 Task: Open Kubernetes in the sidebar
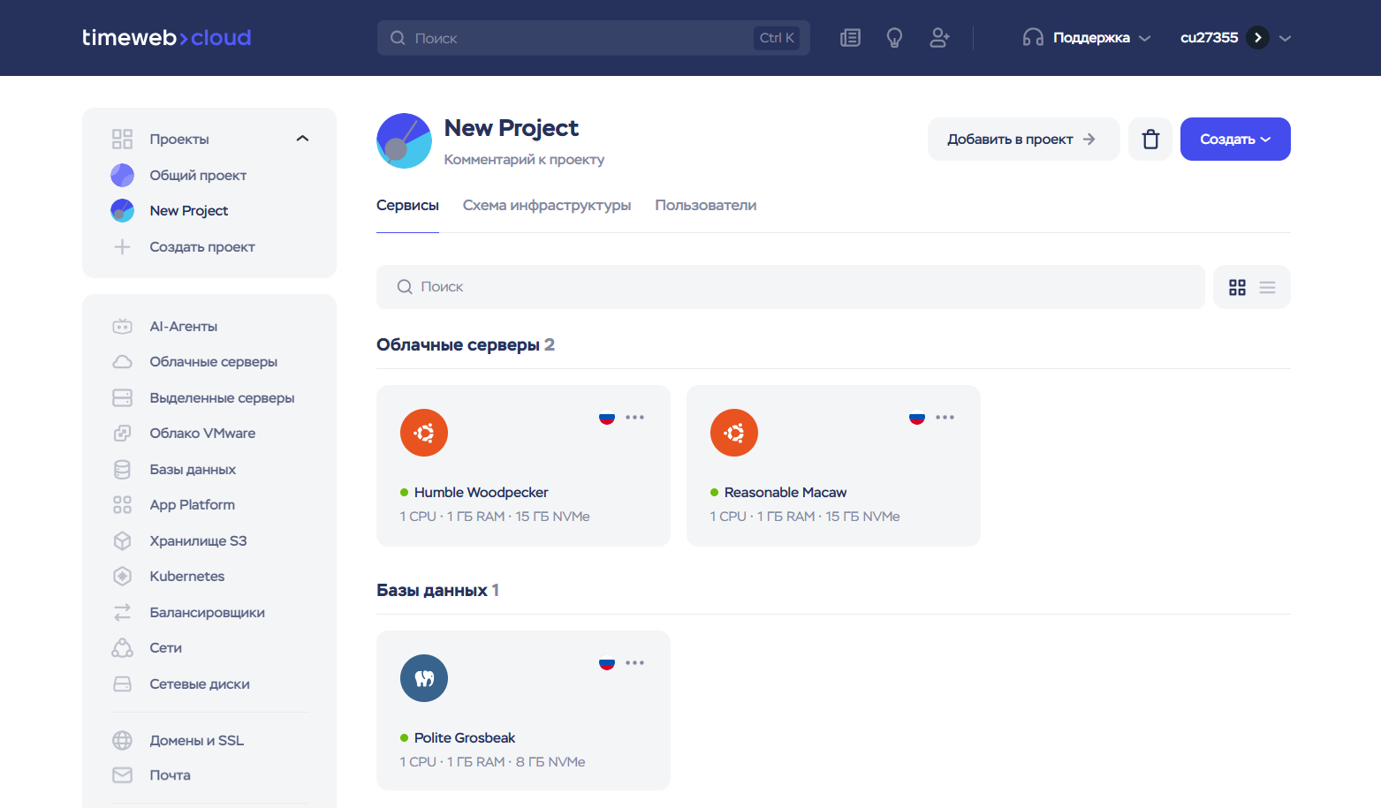(186, 577)
